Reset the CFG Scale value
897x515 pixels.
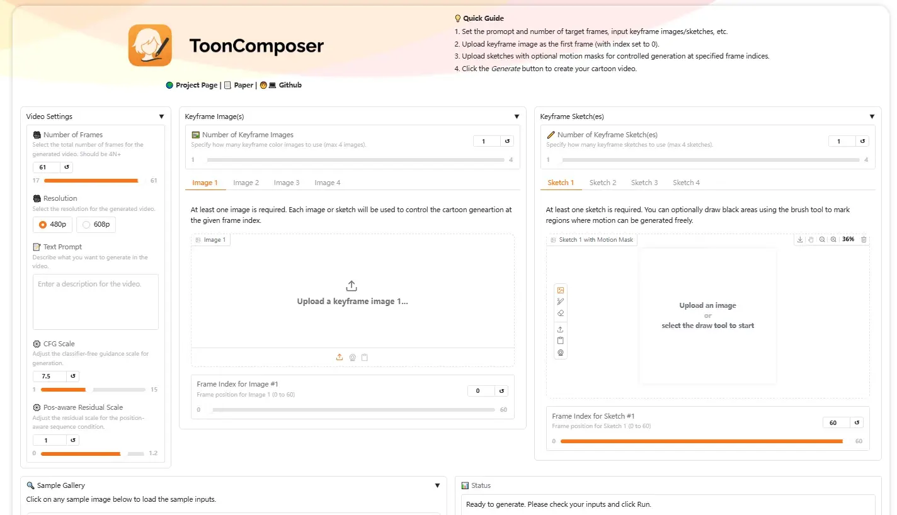(x=73, y=376)
